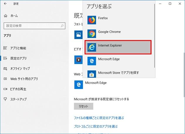Click the photo viewer app icon

(x=78, y=35)
